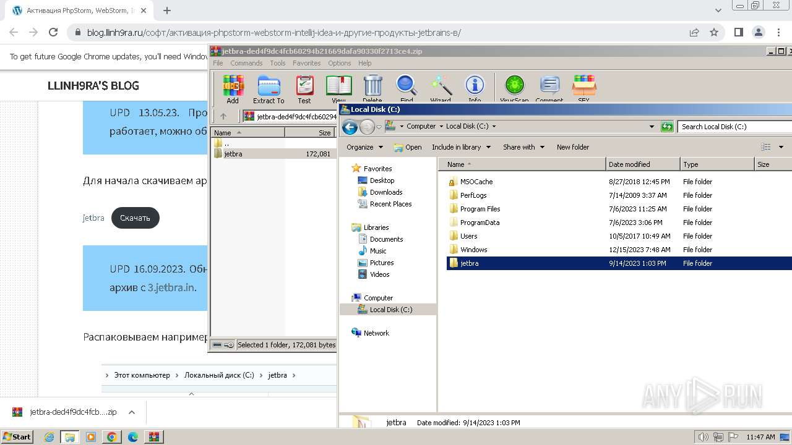Go up one level in WinRAR

(x=223, y=116)
